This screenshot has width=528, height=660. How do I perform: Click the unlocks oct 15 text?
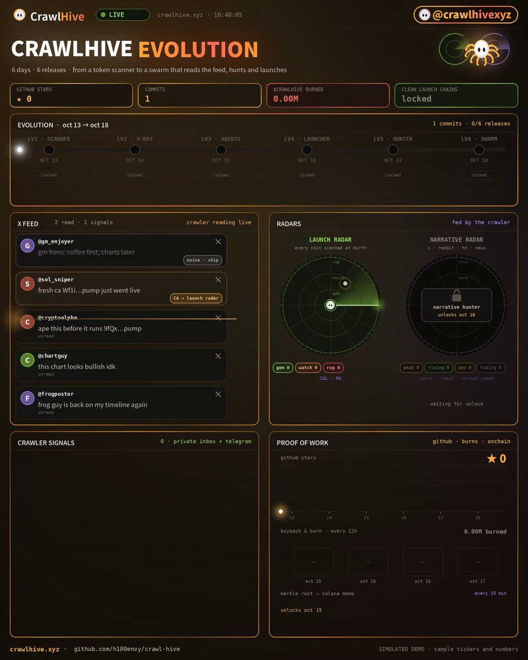click(x=301, y=610)
